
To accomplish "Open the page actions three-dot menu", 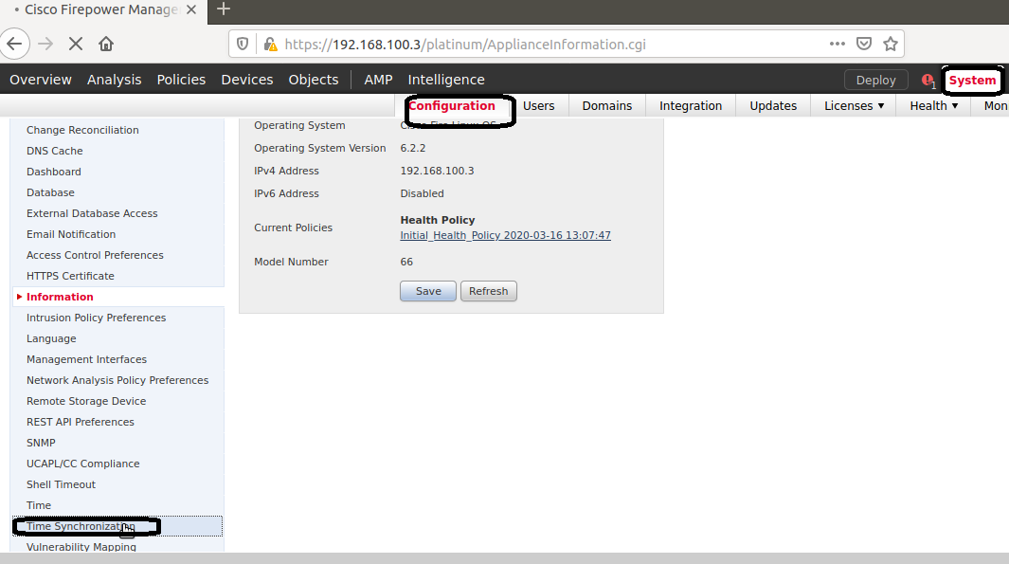I will click(x=838, y=44).
